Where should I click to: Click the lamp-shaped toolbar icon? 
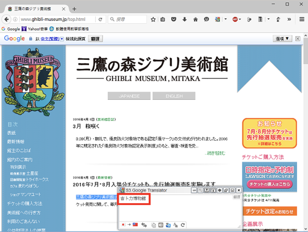tap(278, 19)
